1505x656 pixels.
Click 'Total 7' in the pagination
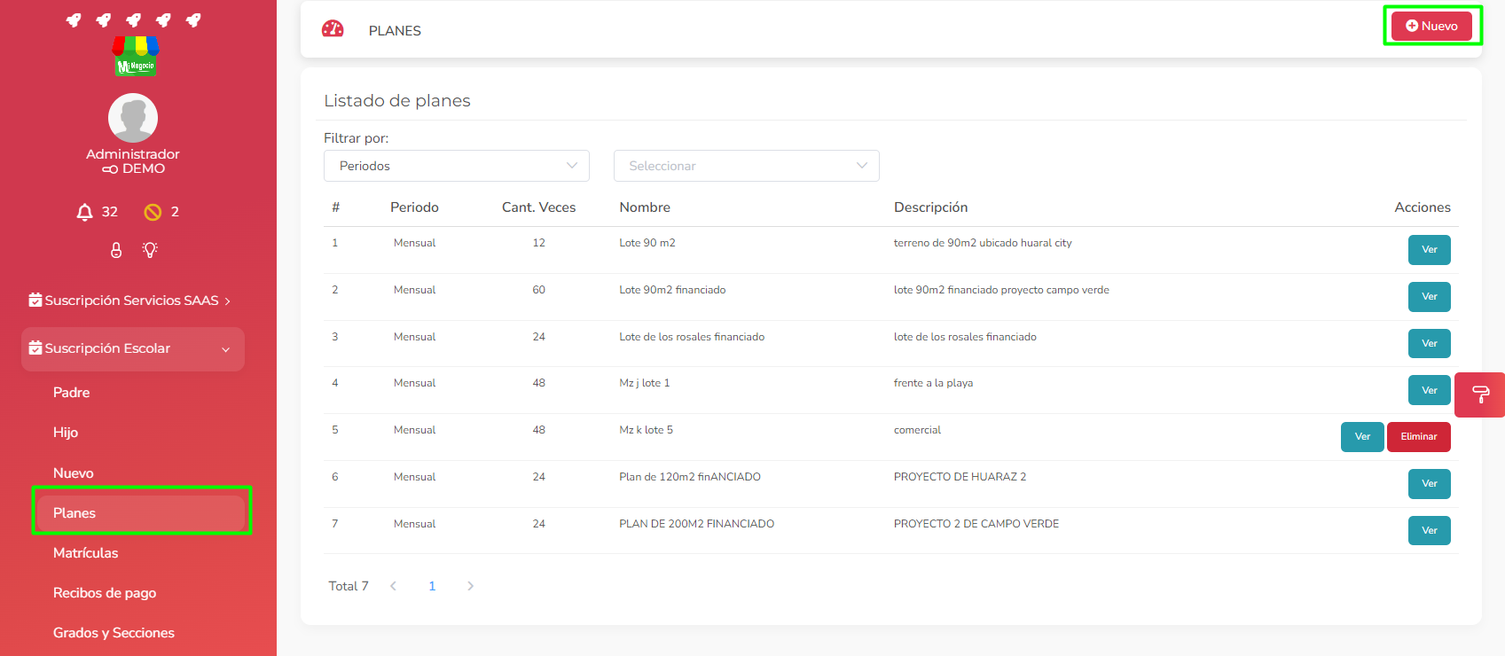pos(349,586)
